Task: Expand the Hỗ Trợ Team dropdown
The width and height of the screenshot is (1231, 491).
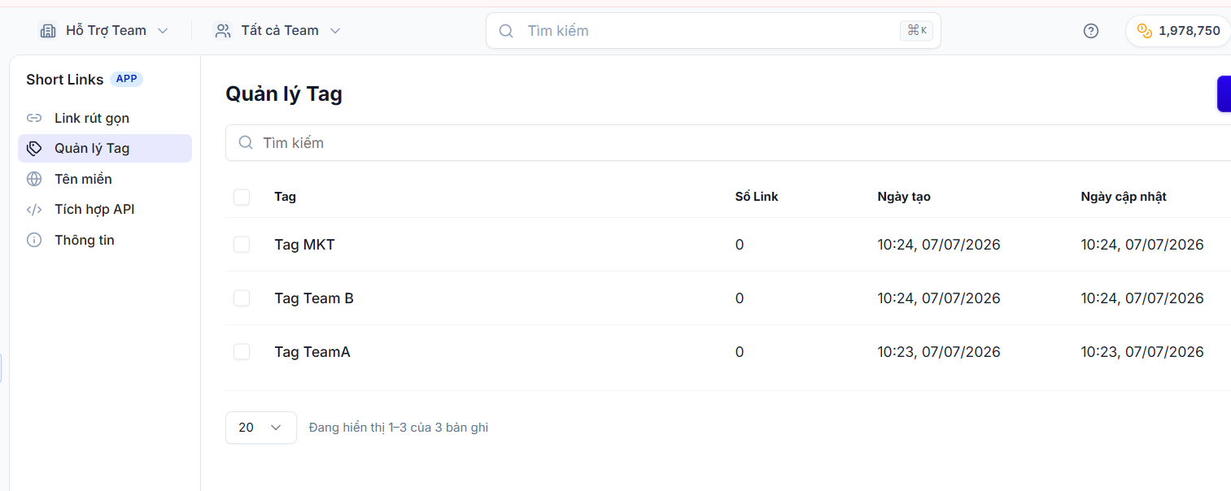Action: [104, 31]
